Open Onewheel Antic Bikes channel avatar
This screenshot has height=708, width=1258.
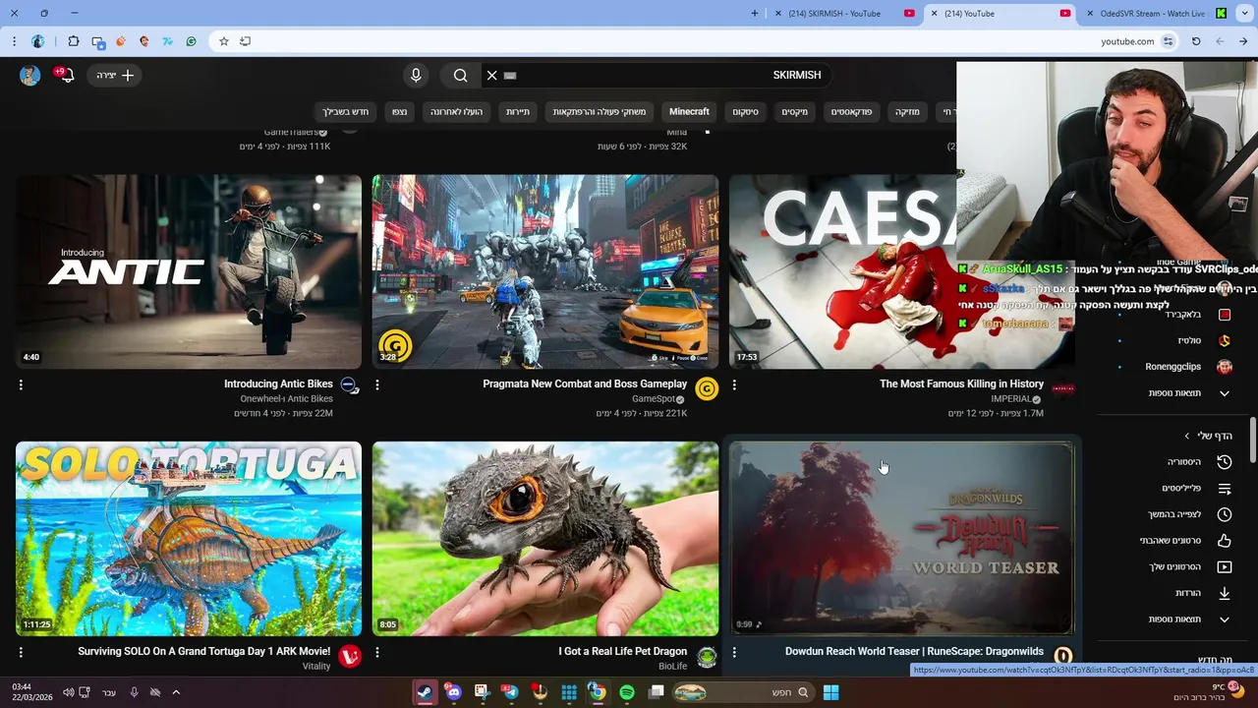[x=350, y=386]
